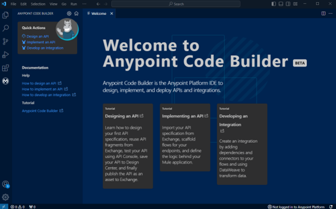Open the Extensions view
The width and height of the screenshot is (336, 209).
pos(6,68)
